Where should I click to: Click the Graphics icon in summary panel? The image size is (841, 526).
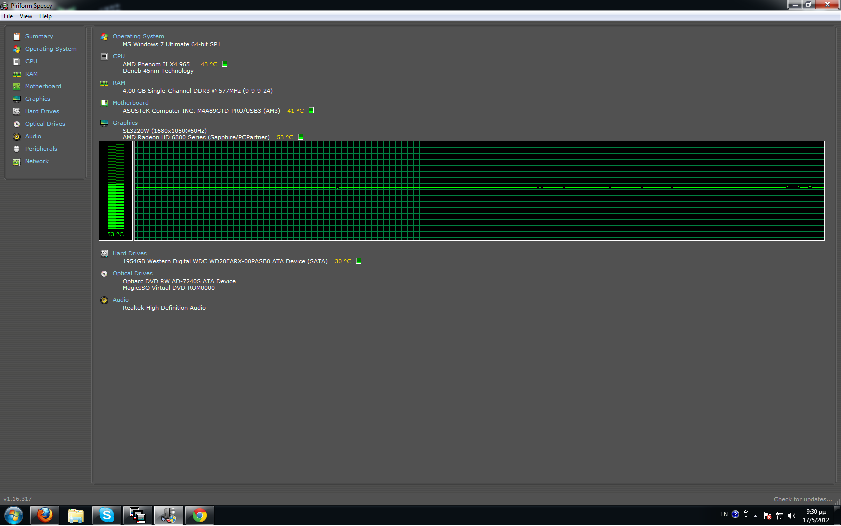click(104, 123)
